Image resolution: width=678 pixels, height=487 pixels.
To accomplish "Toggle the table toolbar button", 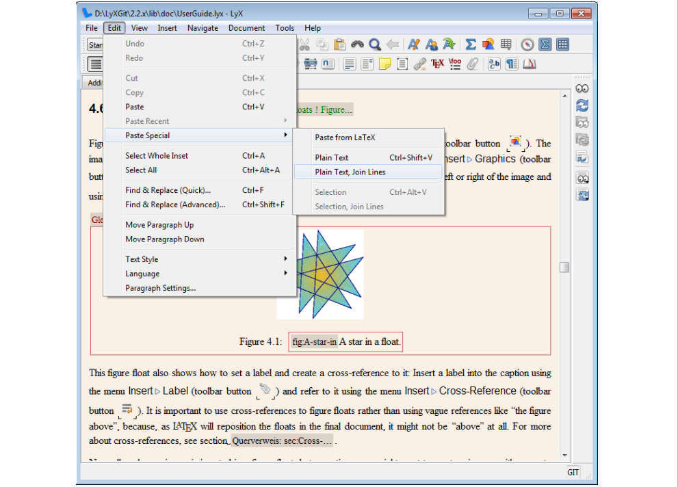I will 562,44.
